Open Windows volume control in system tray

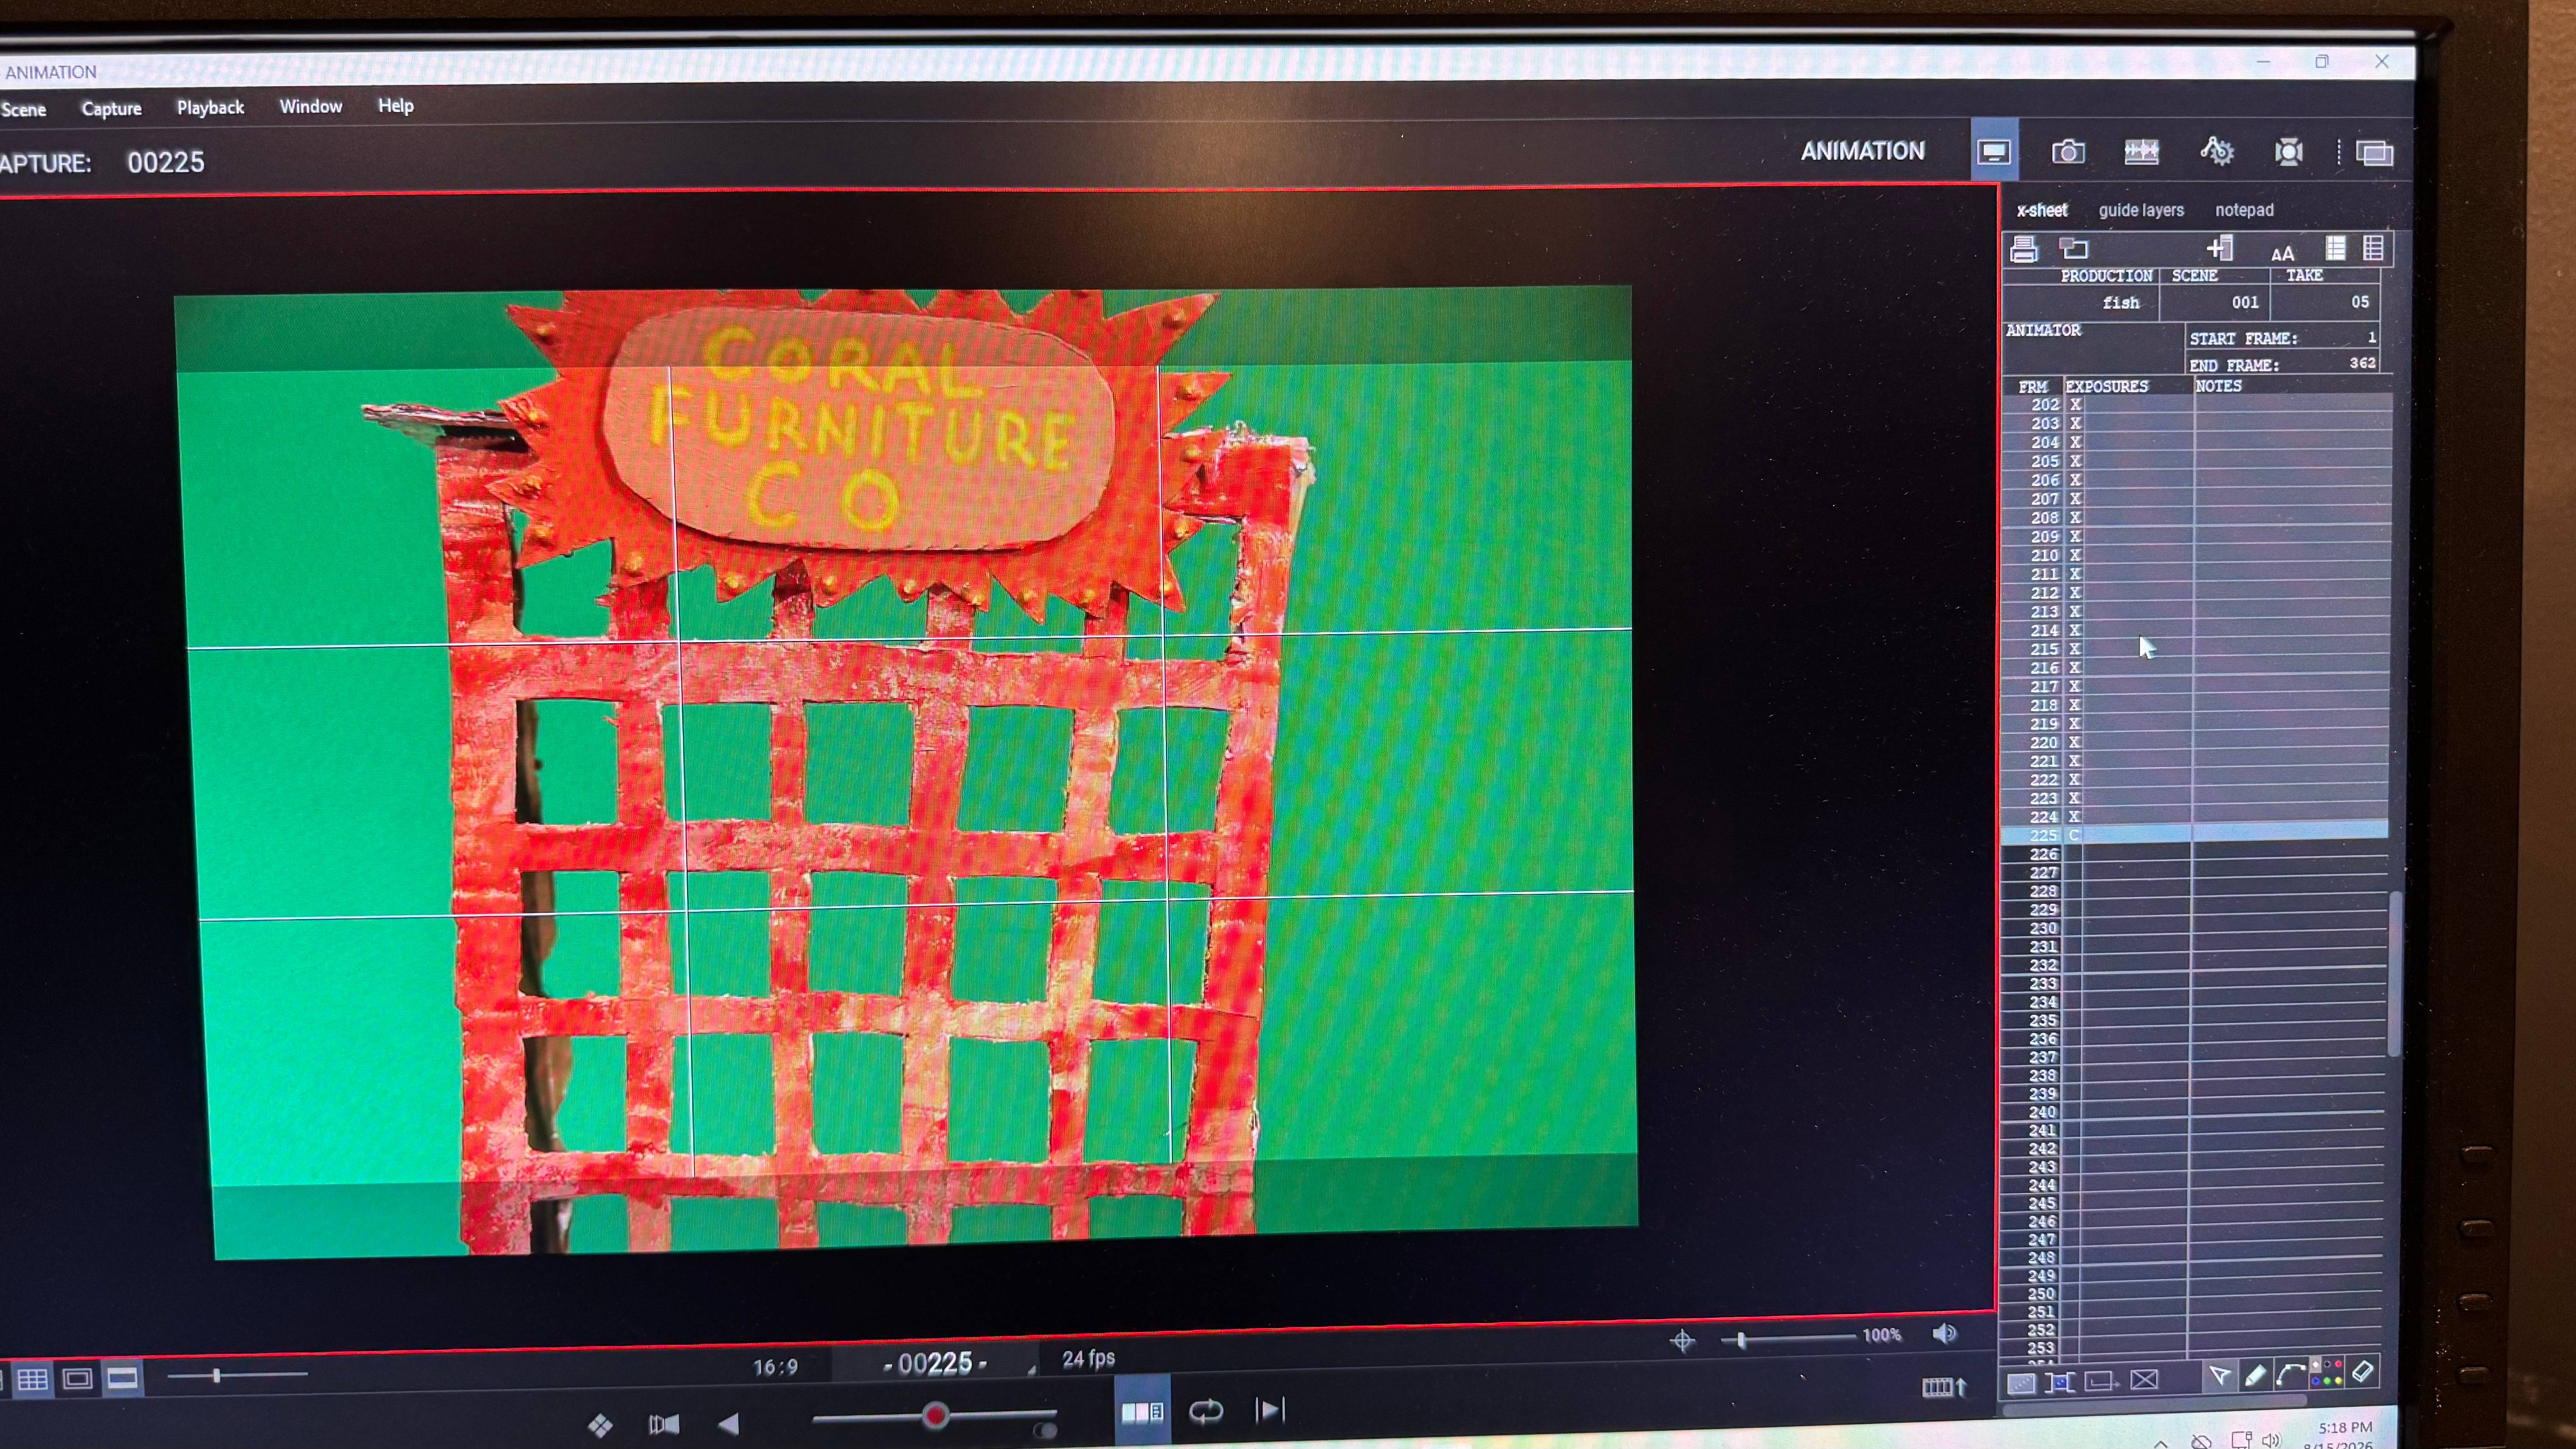2272,1441
